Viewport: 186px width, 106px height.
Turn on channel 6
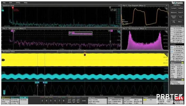(x=55, y=100)
